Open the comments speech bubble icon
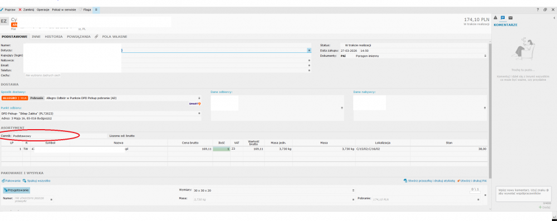 502,18
